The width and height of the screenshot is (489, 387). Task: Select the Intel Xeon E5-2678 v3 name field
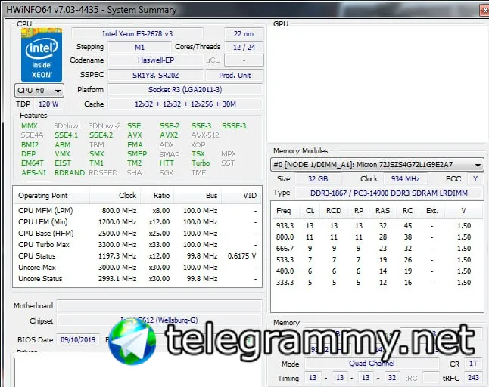point(137,33)
